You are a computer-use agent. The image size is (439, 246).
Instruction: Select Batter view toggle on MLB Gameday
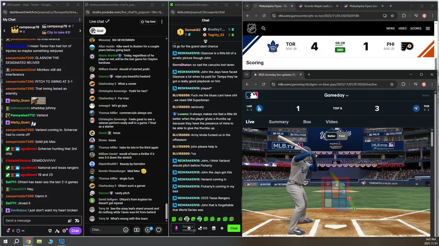pyautogui.click(x=331, y=136)
